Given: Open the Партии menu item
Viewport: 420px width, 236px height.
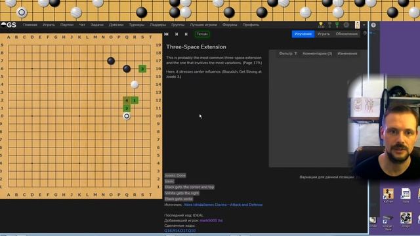Looking at the screenshot, I should coord(67,25).
